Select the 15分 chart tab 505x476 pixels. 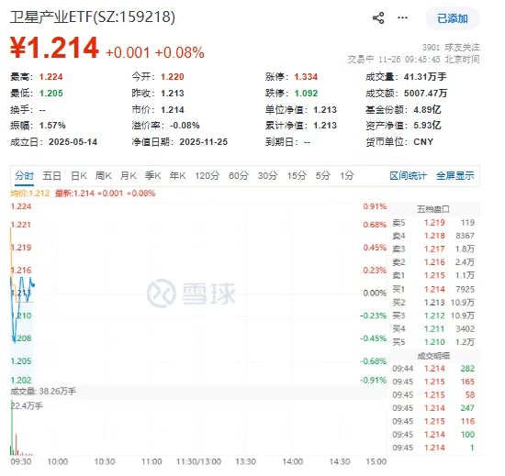pos(297,175)
